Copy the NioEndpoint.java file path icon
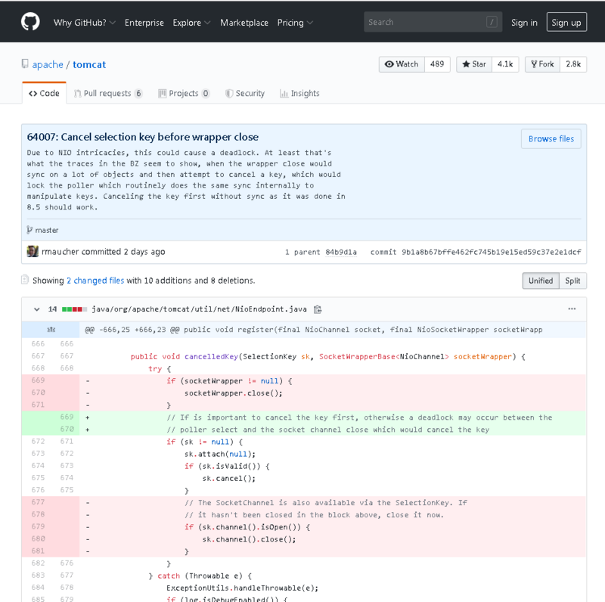This screenshot has width=605, height=602. pyautogui.click(x=317, y=309)
